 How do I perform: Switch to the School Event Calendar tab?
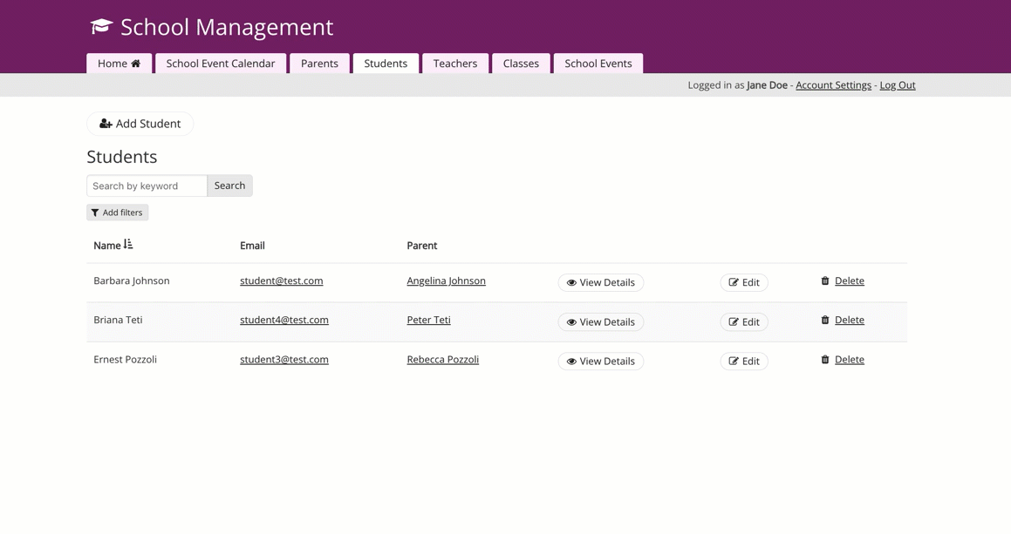pos(221,64)
